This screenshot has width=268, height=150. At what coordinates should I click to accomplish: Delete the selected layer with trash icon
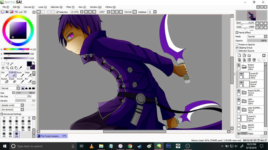coord(254,60)
